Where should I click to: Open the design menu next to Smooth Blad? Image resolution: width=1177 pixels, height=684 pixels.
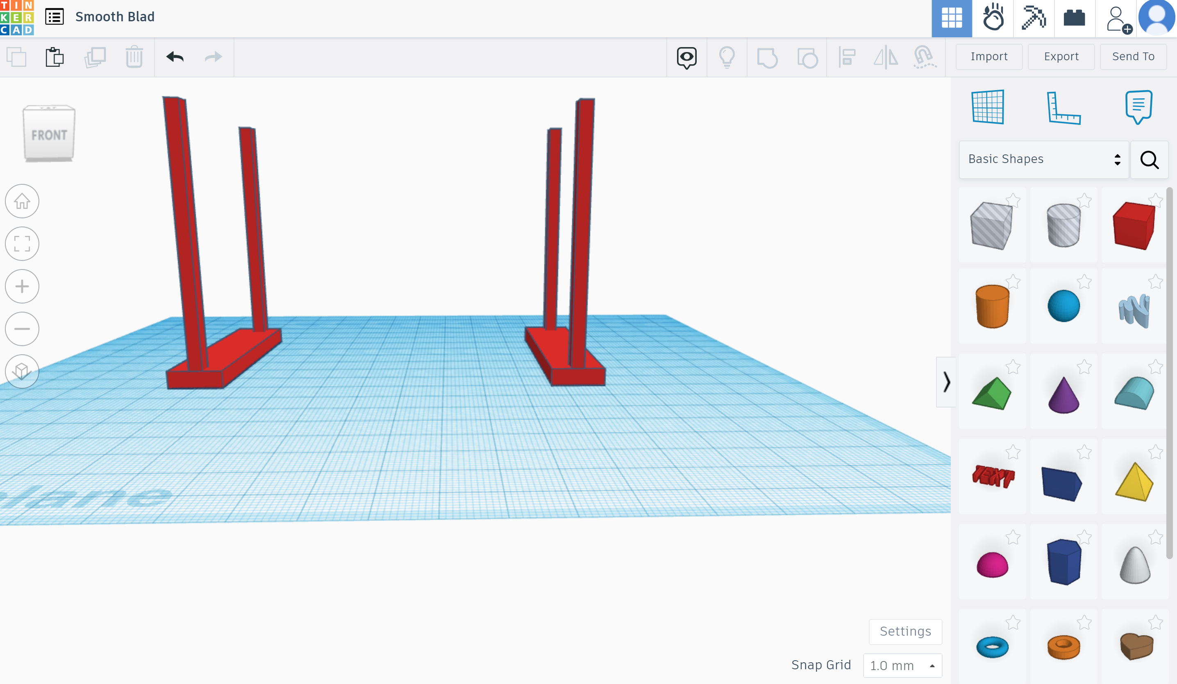[x=54, y=16]
